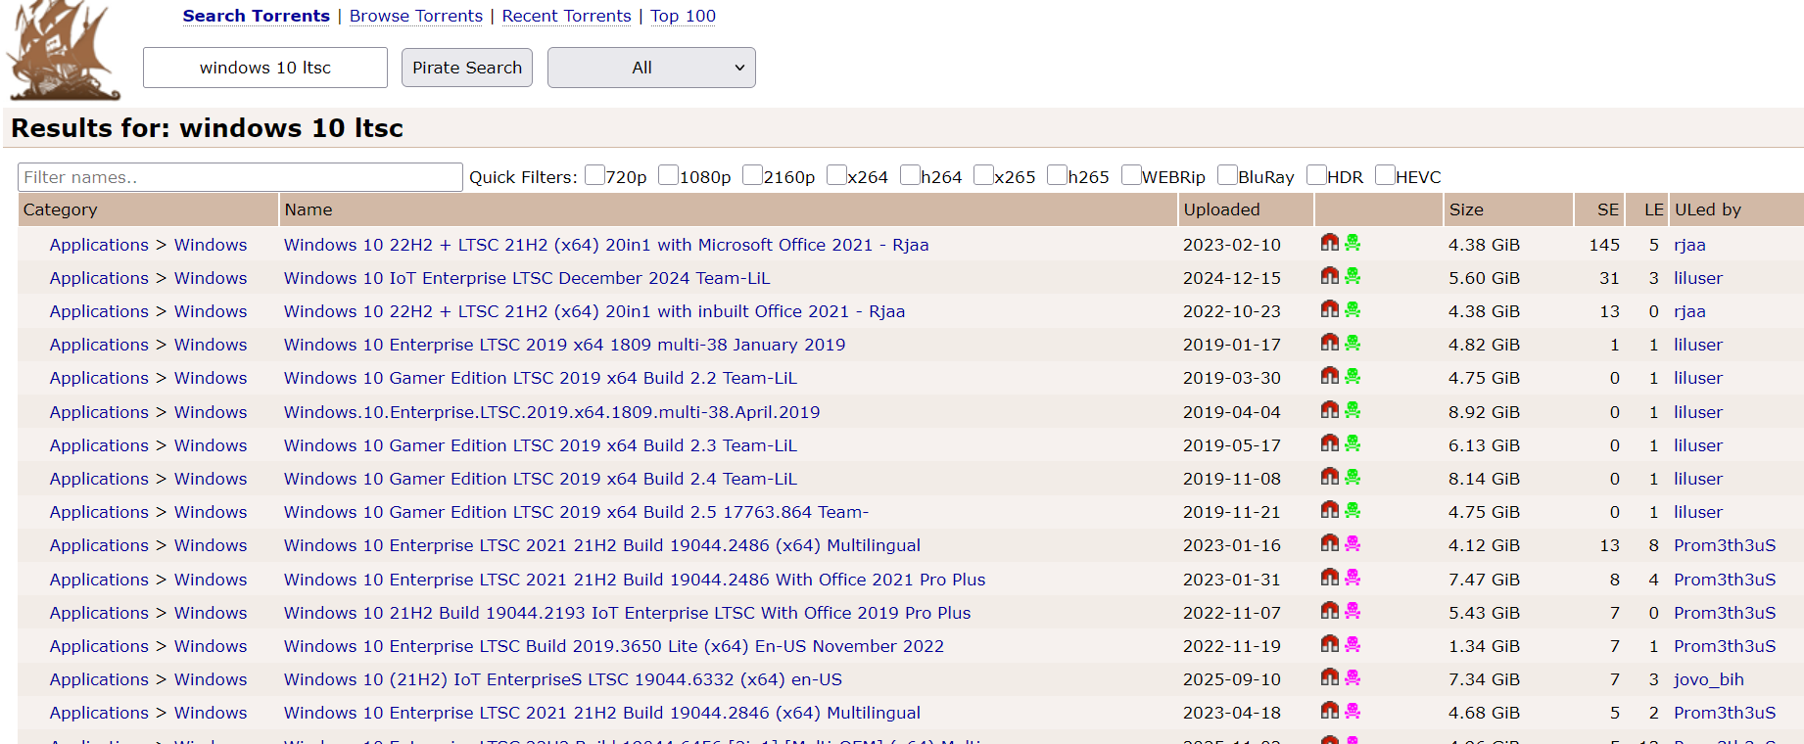Click the 8.92 GiB size value
The height and width of the screenshot is (744, 1804).
click(1484, 412)
